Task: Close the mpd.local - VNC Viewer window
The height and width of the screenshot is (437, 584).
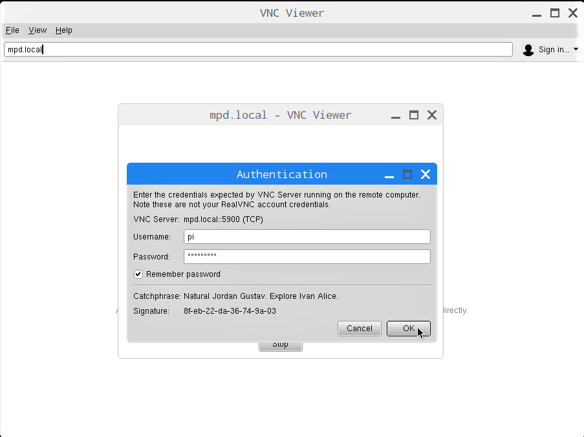Action: (432, 115)
